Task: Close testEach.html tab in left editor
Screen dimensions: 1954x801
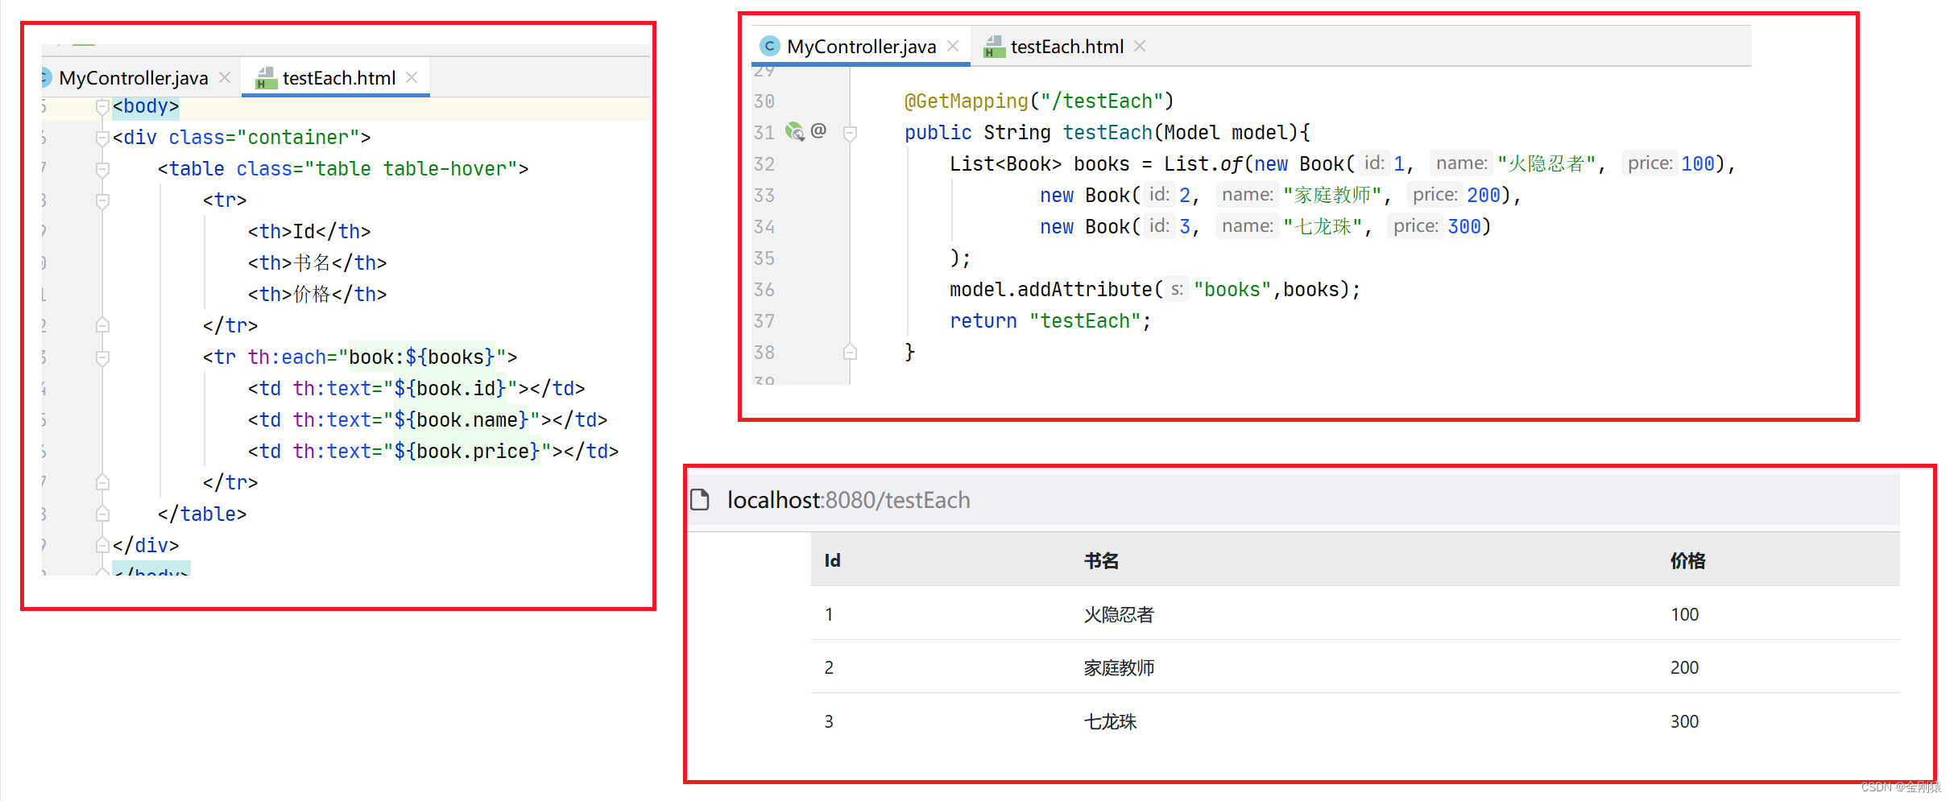Action: click(412, 77)
